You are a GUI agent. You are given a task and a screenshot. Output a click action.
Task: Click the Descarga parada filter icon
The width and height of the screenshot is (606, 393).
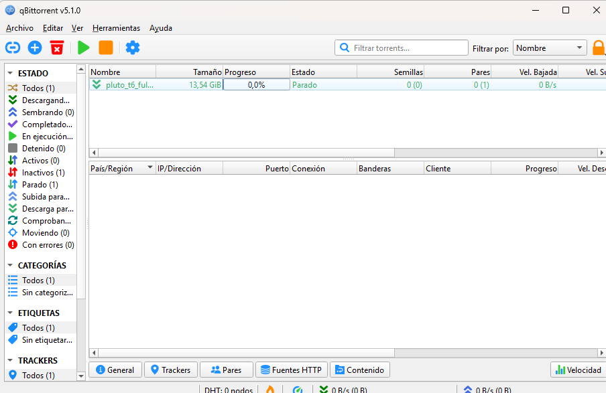click(13, 208)
